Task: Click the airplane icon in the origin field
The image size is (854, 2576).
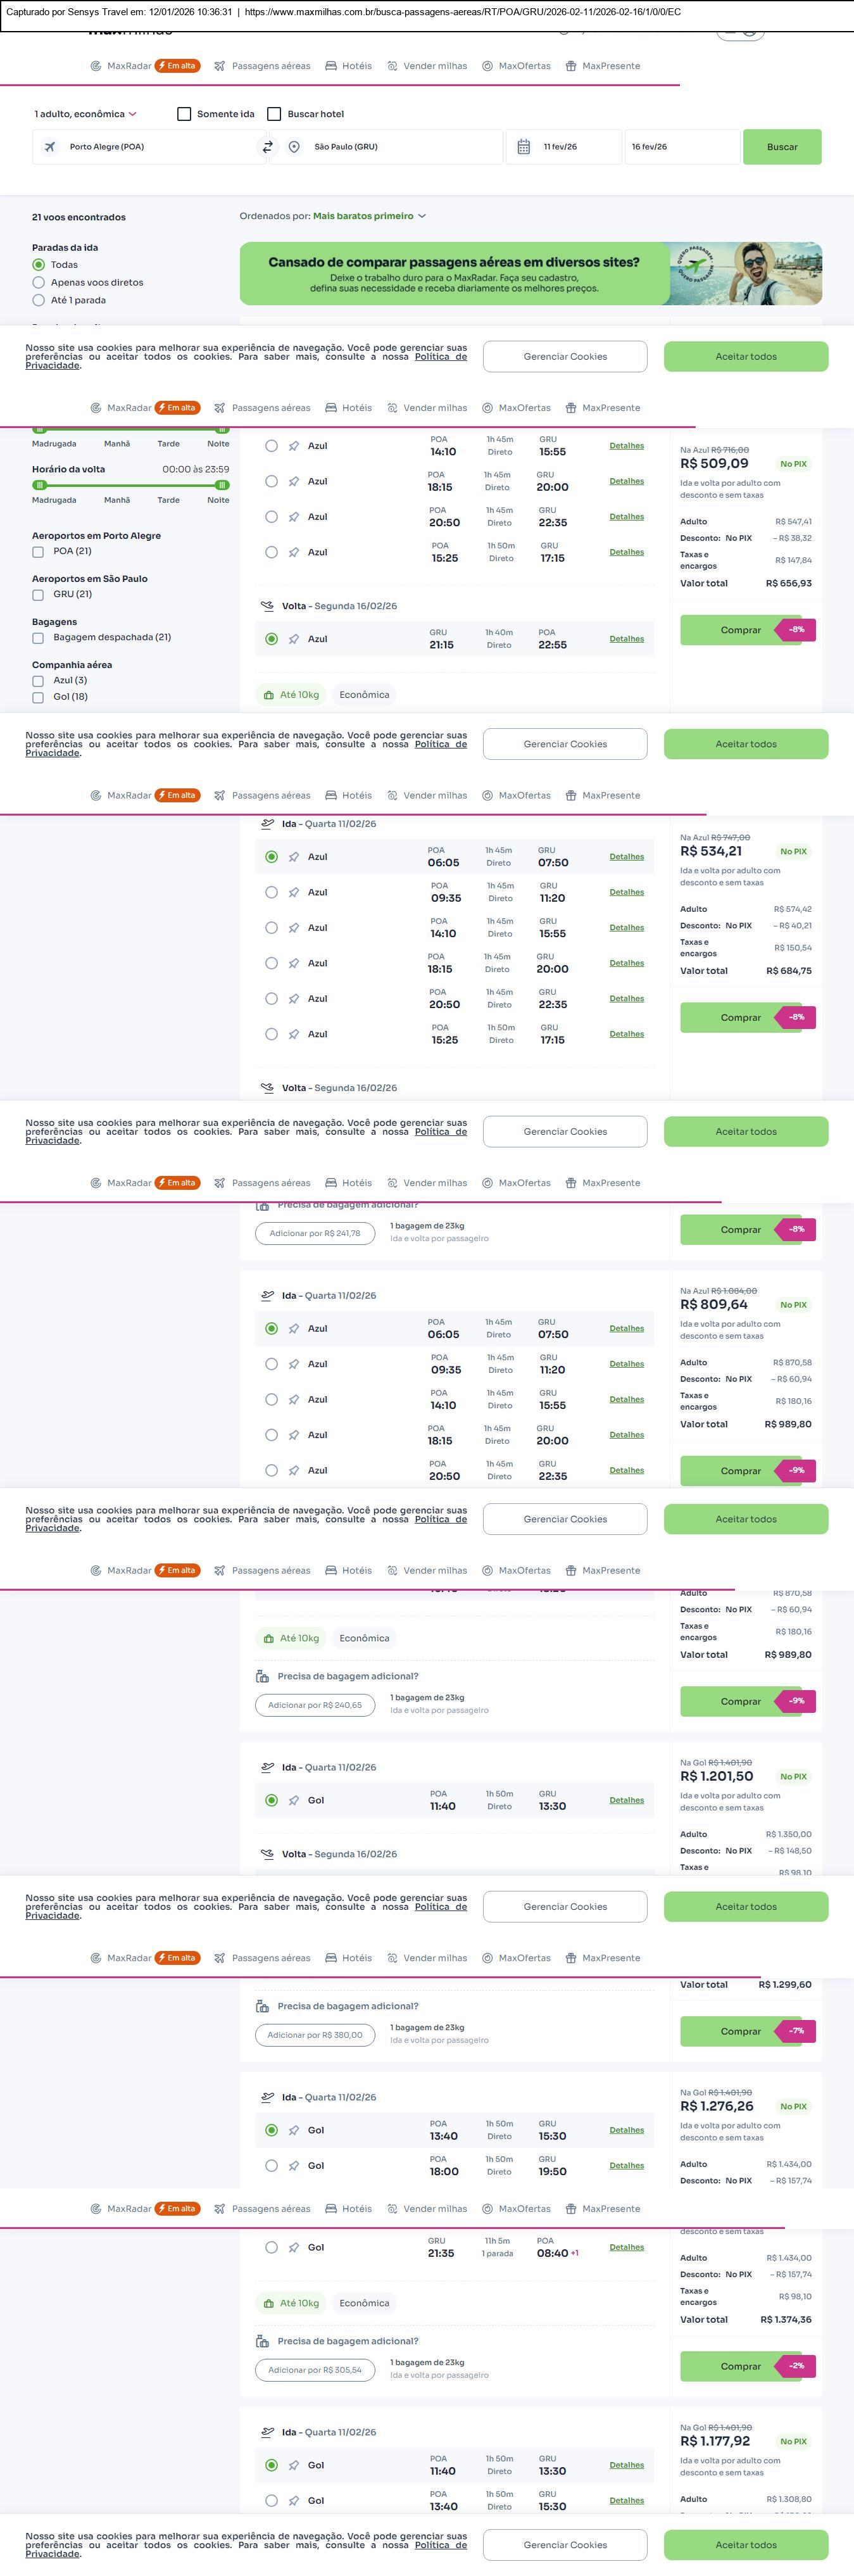Action: (50, 147)
